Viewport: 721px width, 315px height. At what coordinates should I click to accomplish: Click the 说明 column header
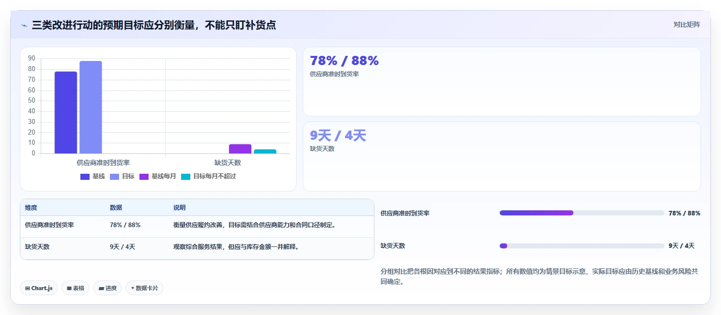(180, 208)
